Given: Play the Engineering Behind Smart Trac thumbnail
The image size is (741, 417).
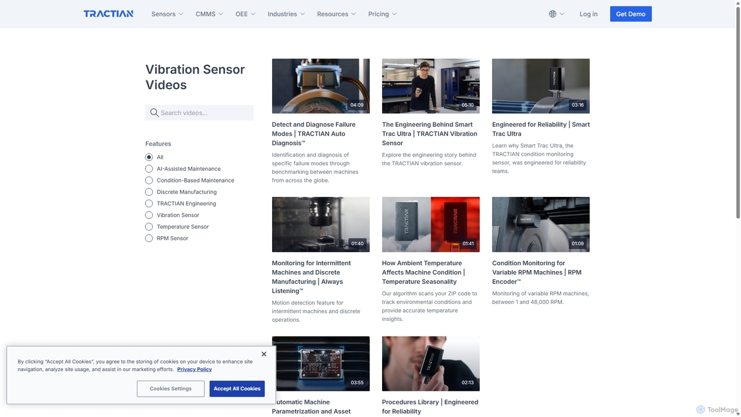Looking at the screenshot, I should coord(431,86).
